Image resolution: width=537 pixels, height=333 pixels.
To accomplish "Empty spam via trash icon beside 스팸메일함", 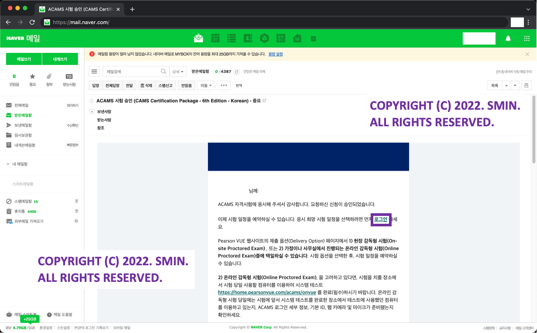I will 76,201.
